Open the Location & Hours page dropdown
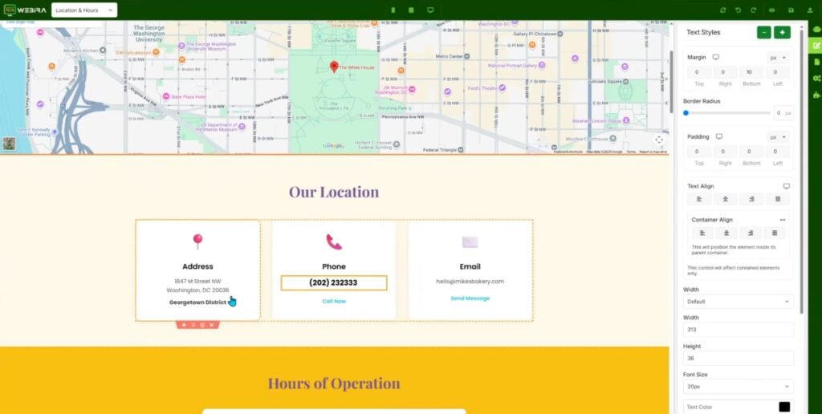822x414 pixels. click(84, 10)
